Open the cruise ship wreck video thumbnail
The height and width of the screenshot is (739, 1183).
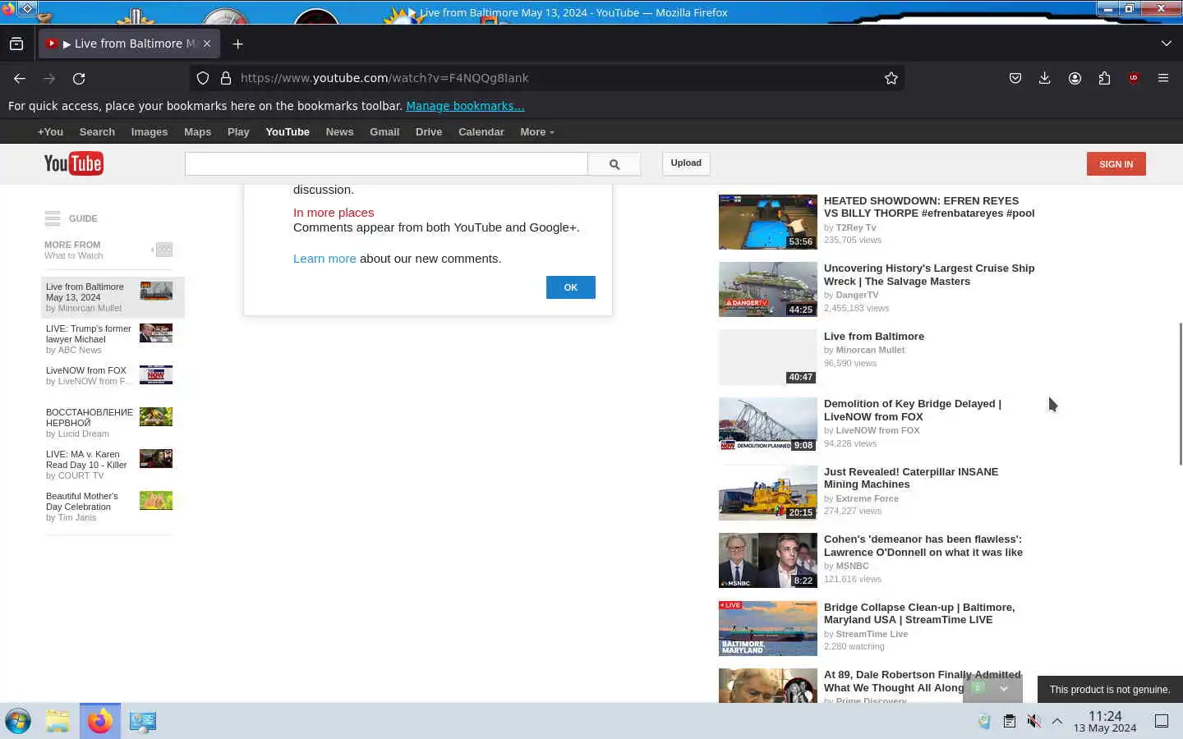coord(767,290)
